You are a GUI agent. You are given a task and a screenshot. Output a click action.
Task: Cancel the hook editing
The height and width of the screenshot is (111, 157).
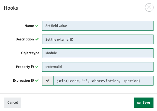(13, 103)
